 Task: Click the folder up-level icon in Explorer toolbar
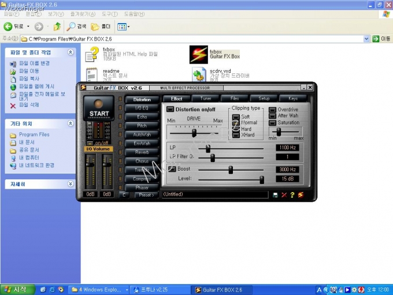[x=57, y=27]
